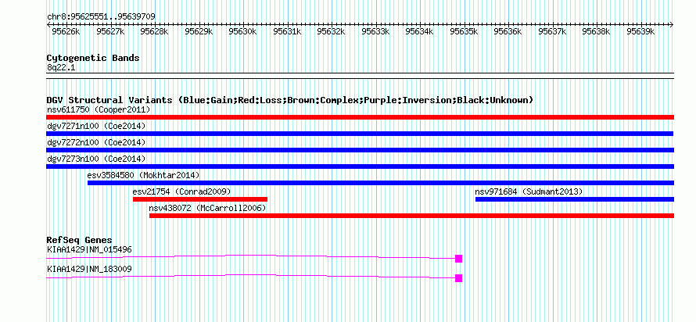Viewport: 696px width, 322px height.
Task: Open the KIAA1429|NM_183009 gene label
Action: pyautogui.click(x=89, y=269)
